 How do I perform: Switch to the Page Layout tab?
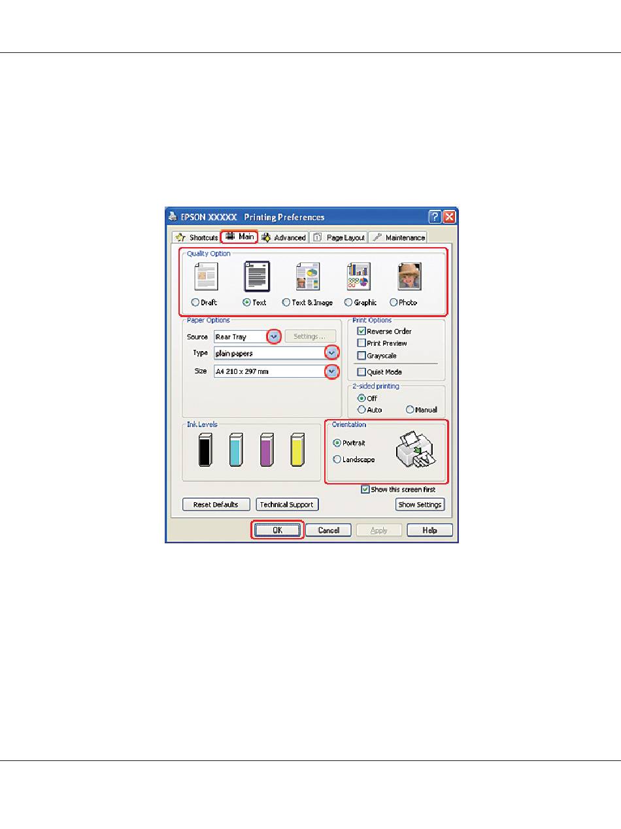337,237
